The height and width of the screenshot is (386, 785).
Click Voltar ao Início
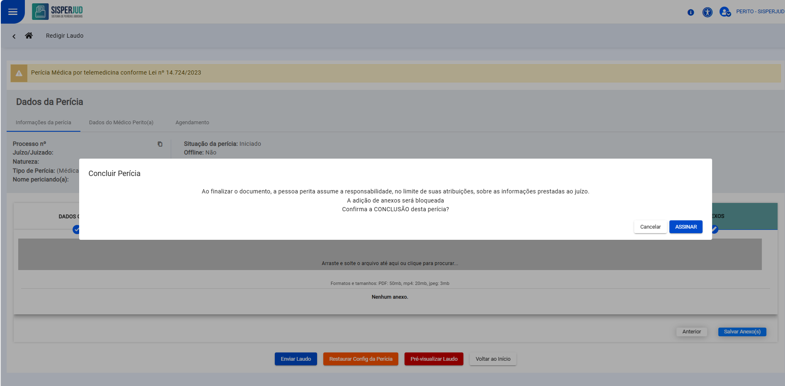493,359
